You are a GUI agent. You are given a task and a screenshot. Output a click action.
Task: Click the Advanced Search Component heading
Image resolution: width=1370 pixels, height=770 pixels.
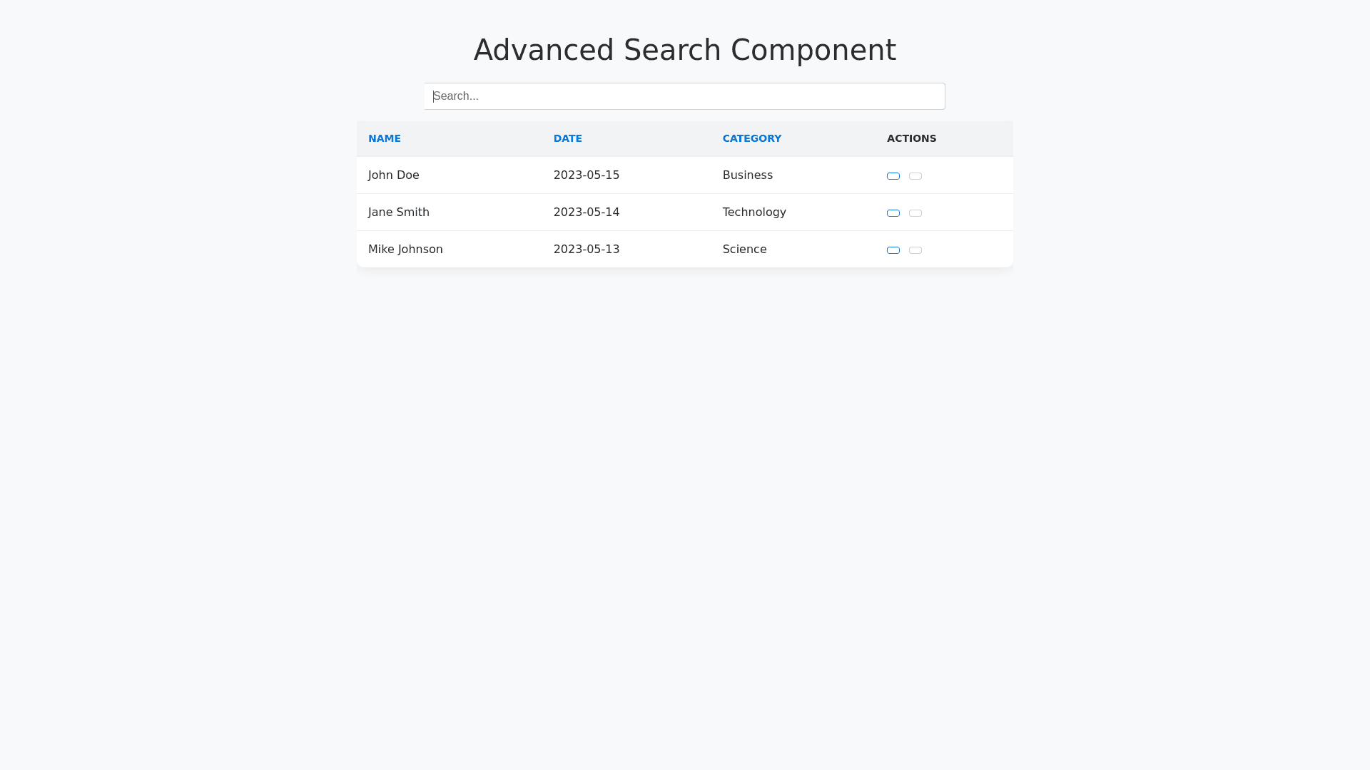tap(684, 50)
